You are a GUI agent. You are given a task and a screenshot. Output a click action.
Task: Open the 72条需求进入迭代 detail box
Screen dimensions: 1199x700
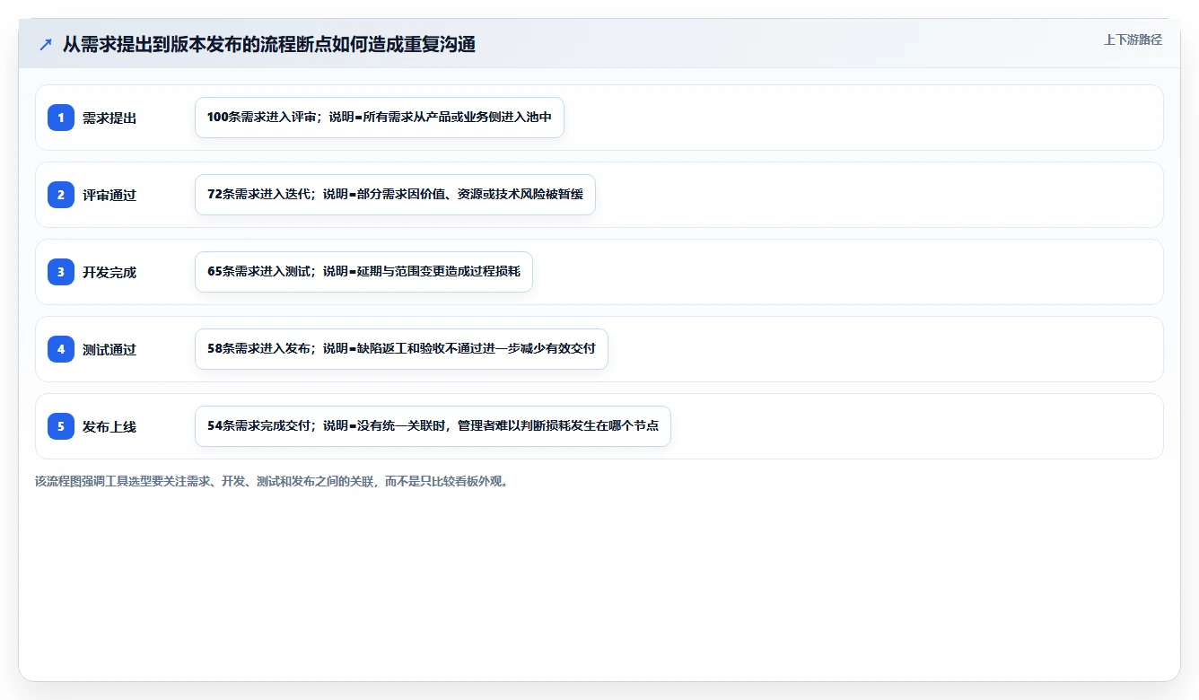[x=395, y=195]
